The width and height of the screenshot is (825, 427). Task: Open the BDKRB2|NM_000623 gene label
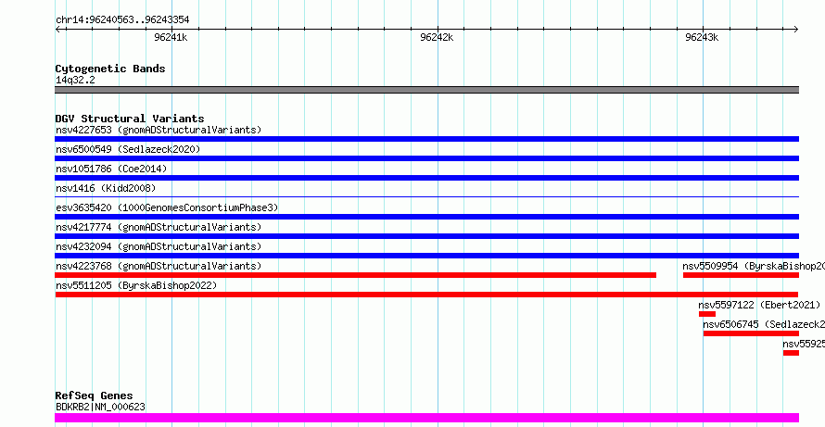click(x=100, y=407)
